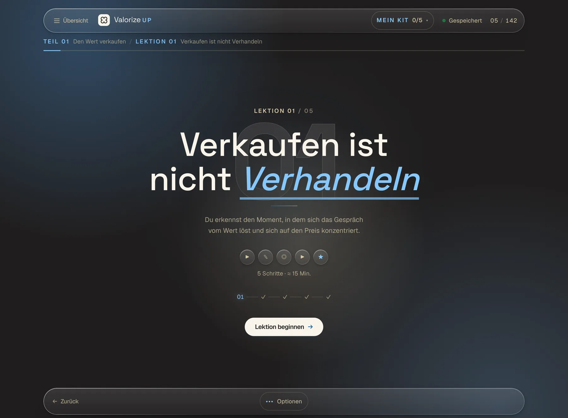
Task: Click the fourth step's play icon
Action: pyautogui.click(x=302, y=257)
